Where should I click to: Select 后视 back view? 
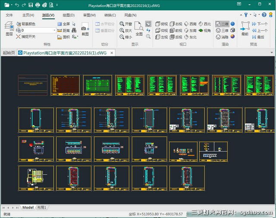point(176,37)
